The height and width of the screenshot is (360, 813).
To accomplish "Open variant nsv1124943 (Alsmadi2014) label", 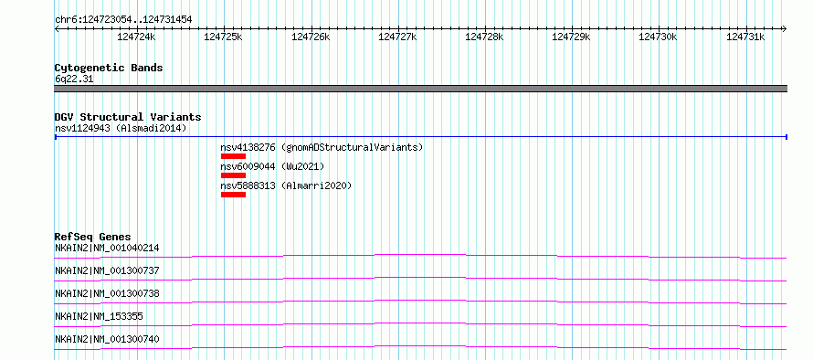I will tap(121, 129).
